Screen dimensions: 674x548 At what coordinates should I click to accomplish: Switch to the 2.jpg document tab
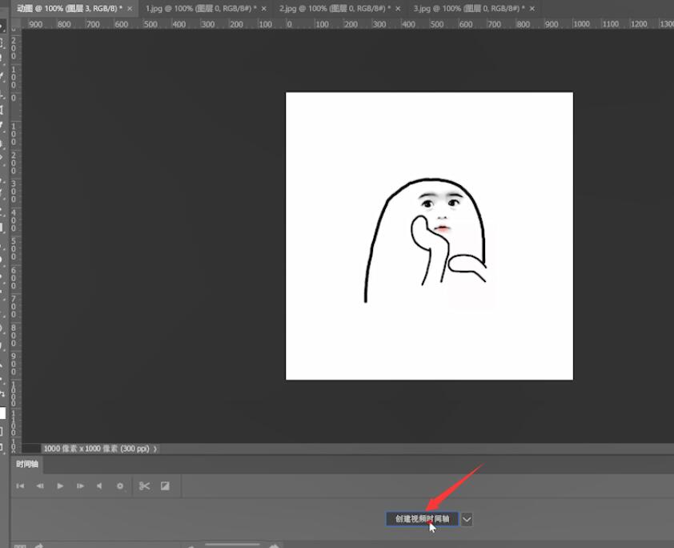coord(335,8)
